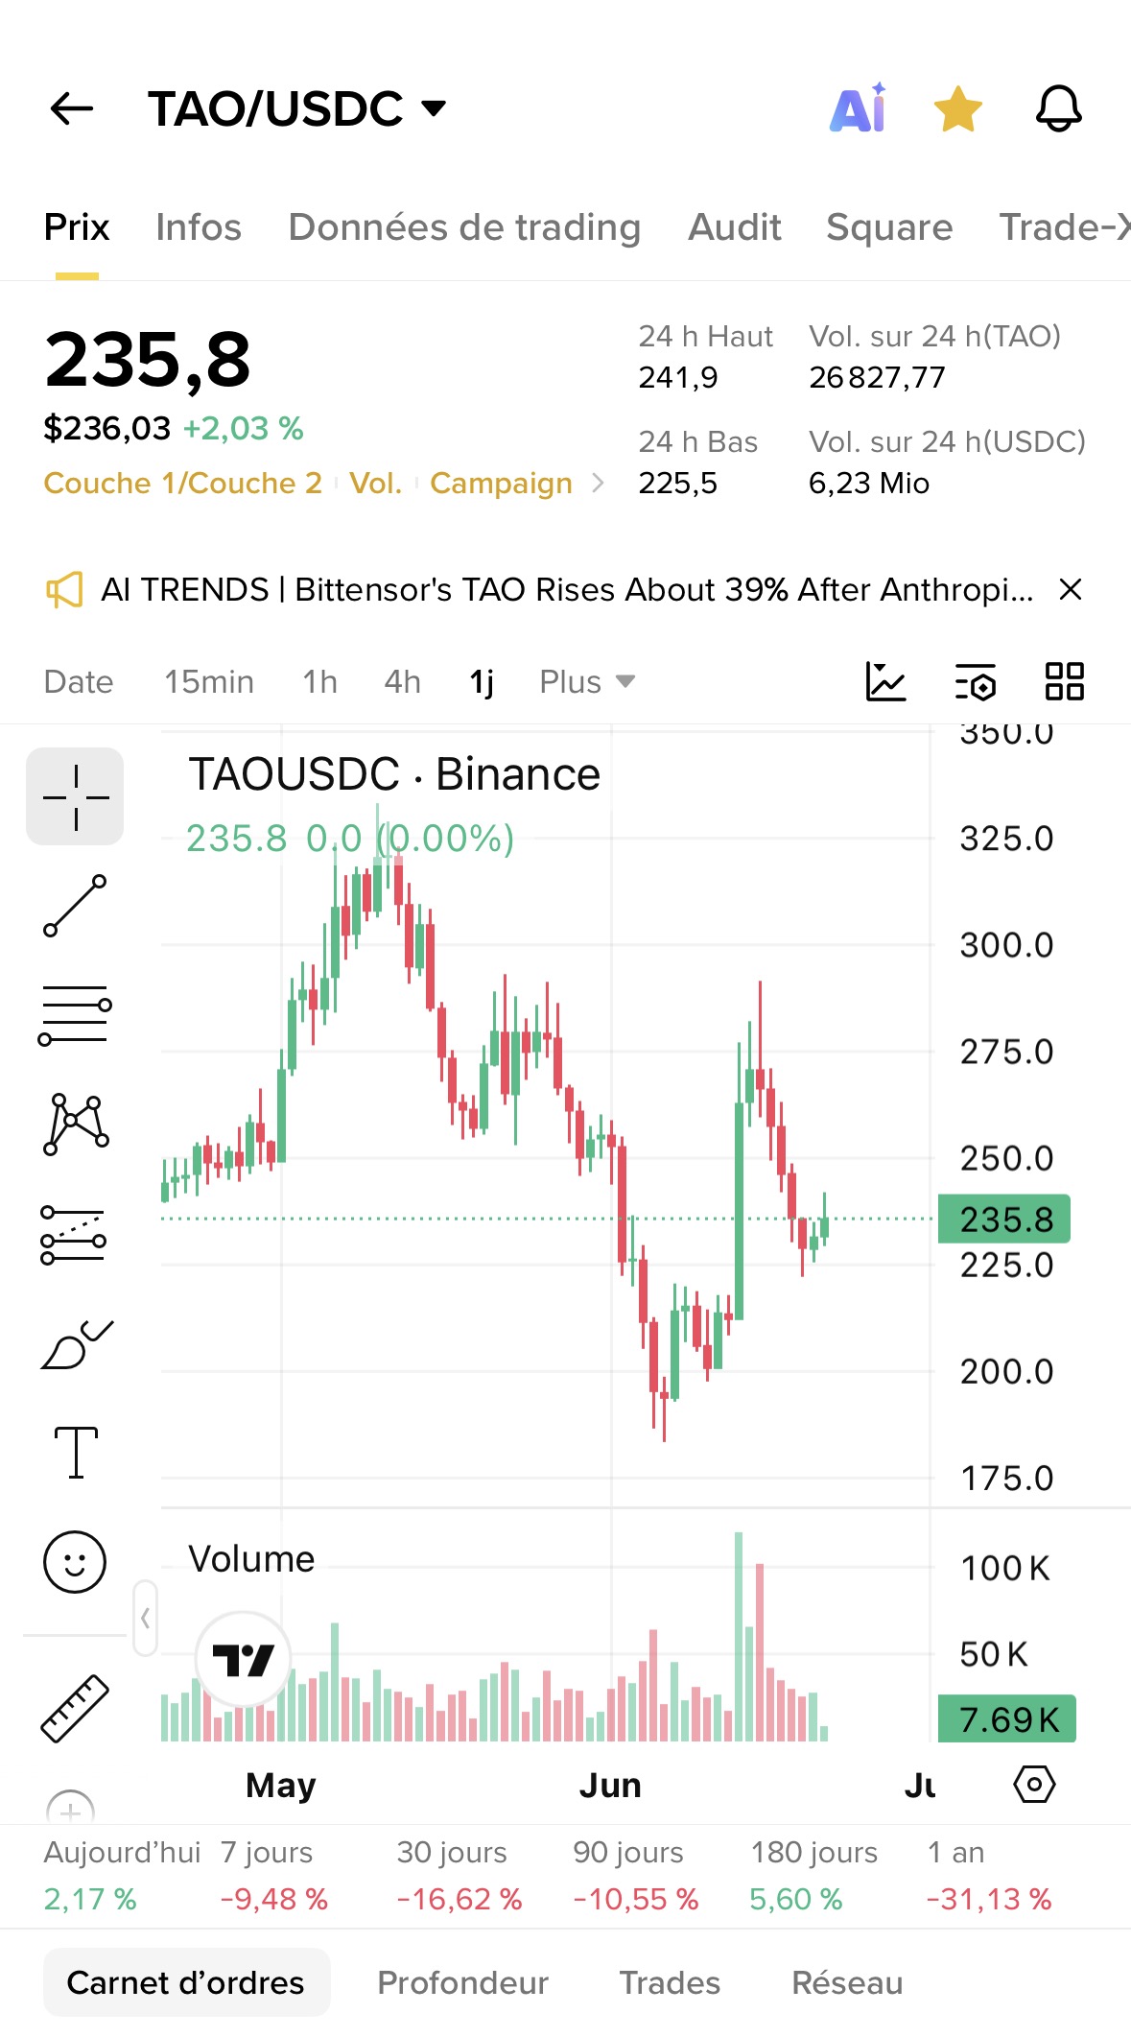Tap the 24 h Haut value 241,9

point(678,378)
